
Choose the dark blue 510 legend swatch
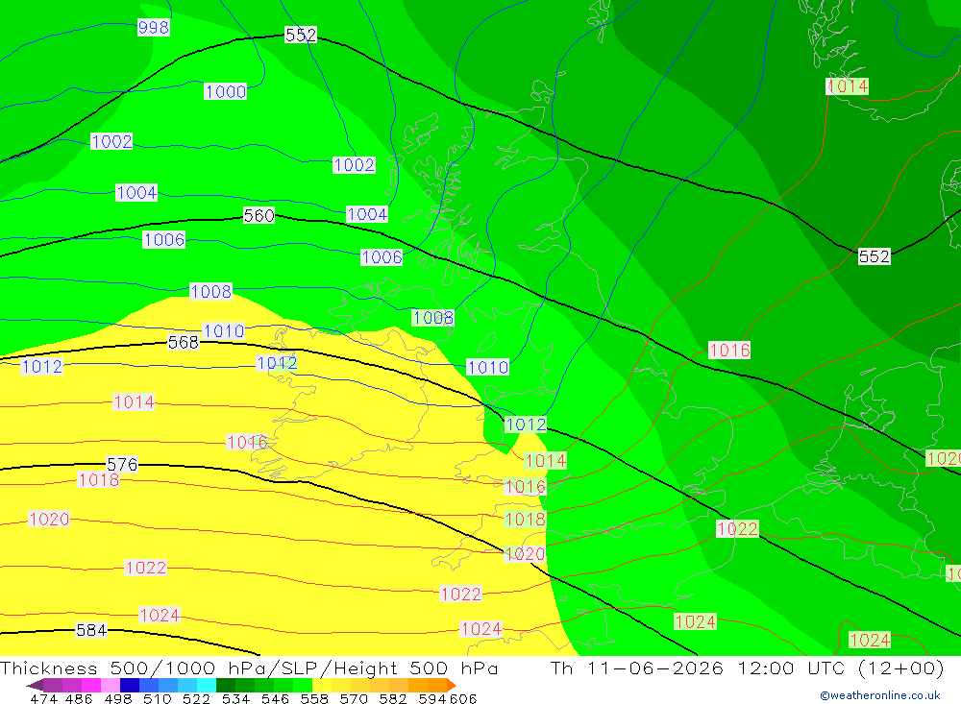130,685
